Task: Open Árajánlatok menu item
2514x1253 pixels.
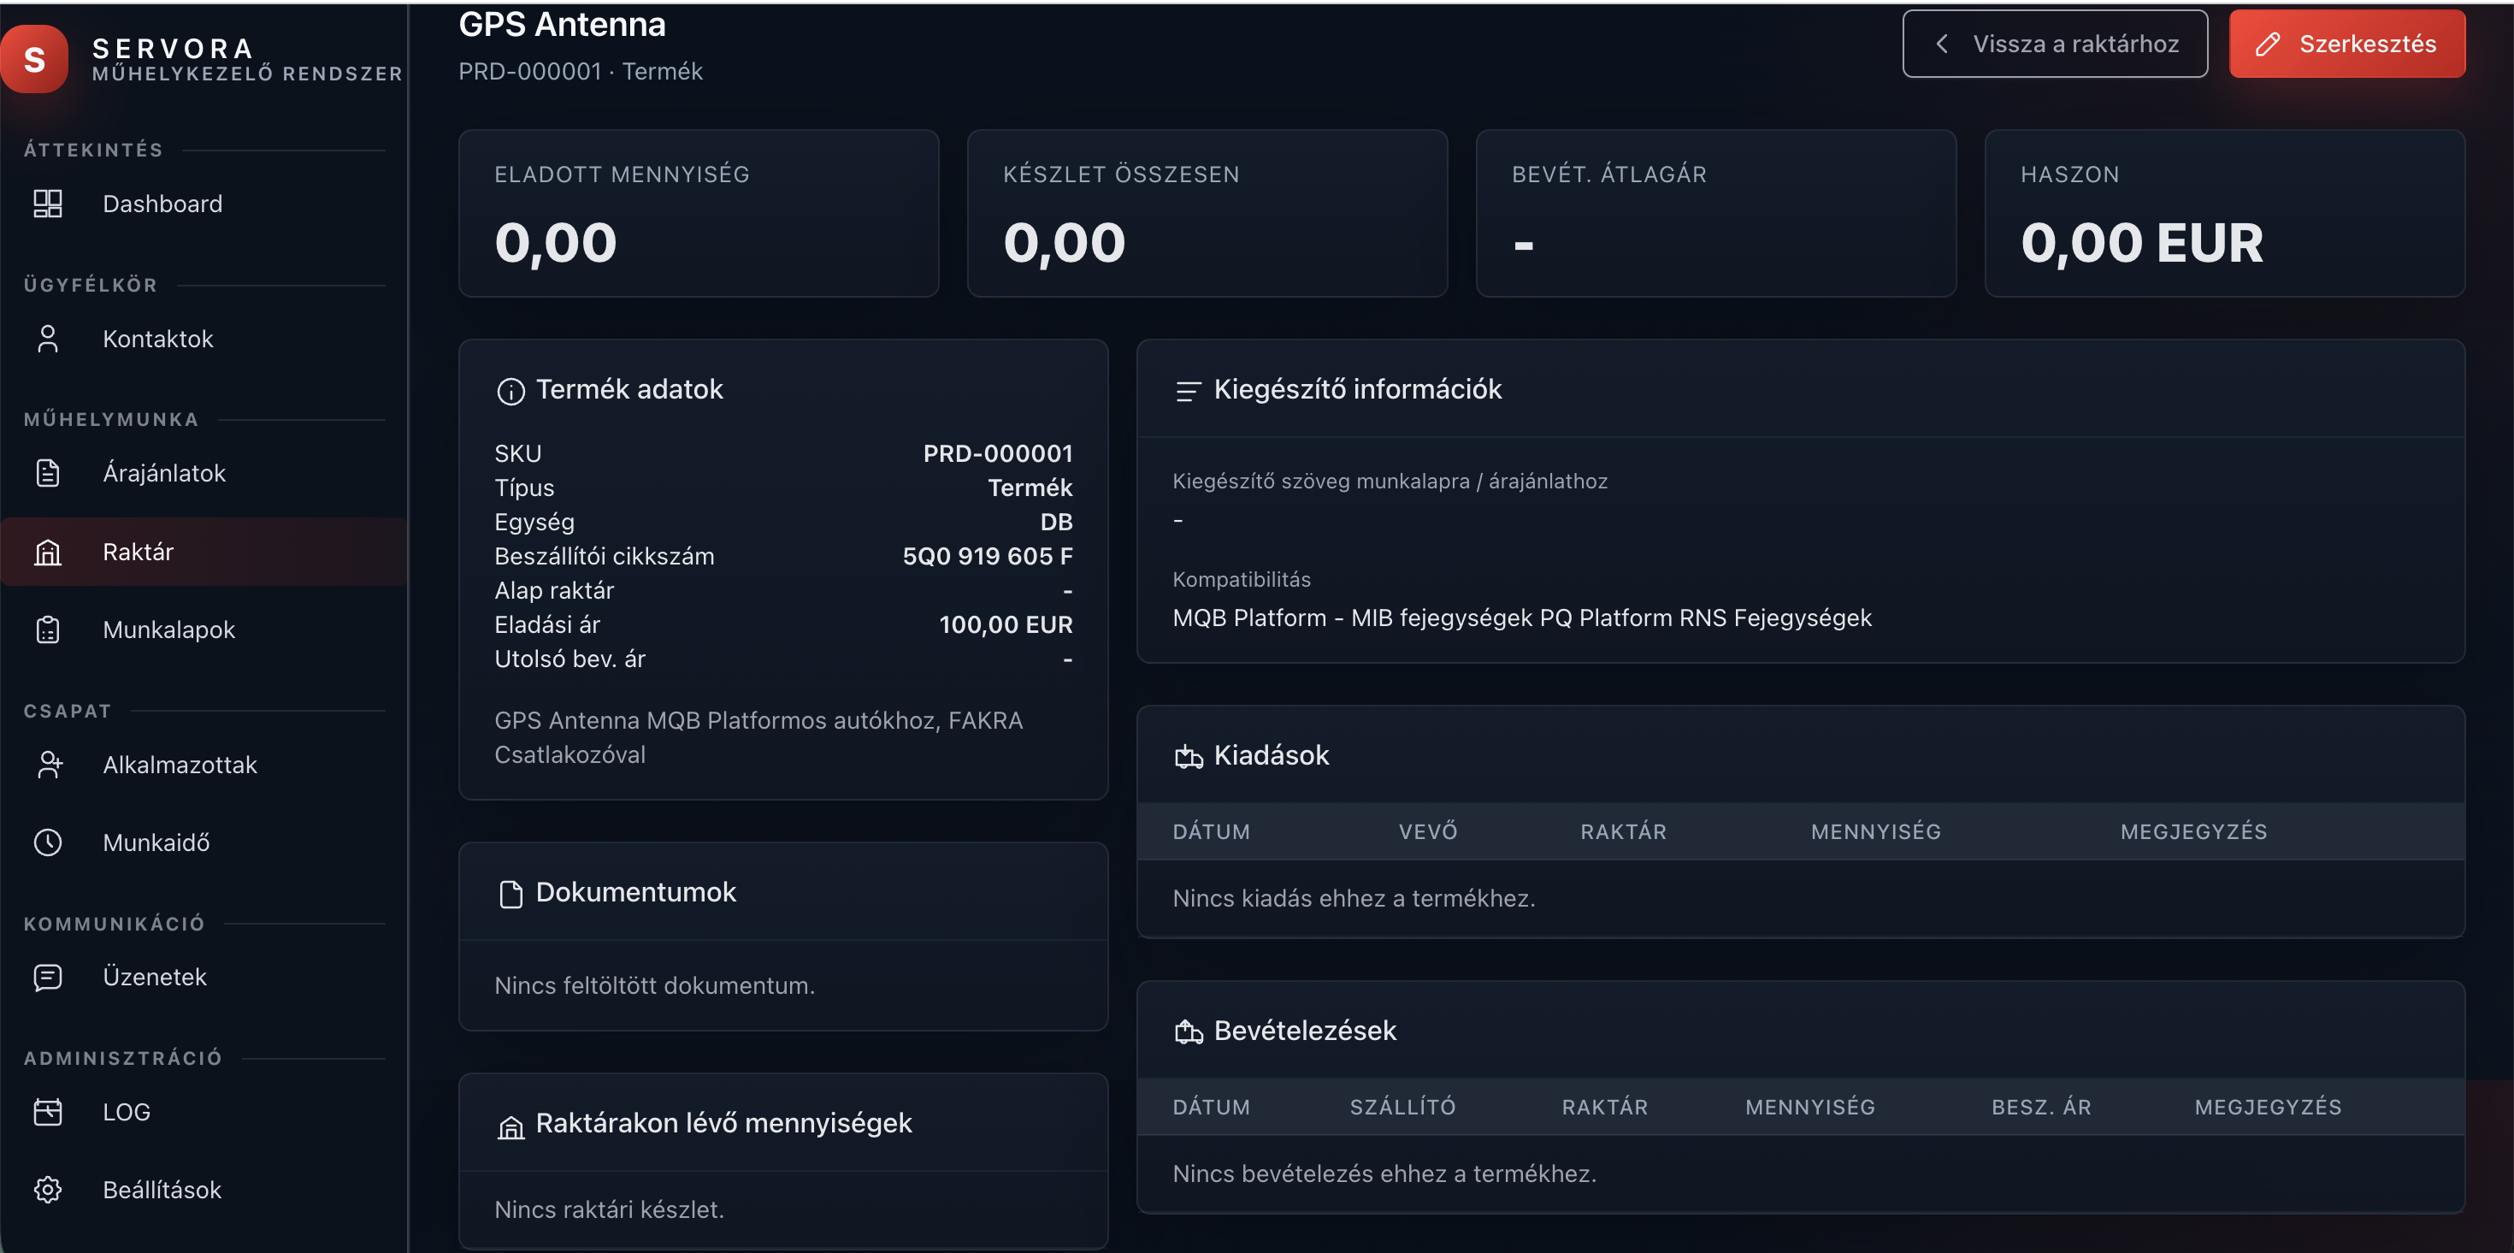Action: click(x=204, y=473)
